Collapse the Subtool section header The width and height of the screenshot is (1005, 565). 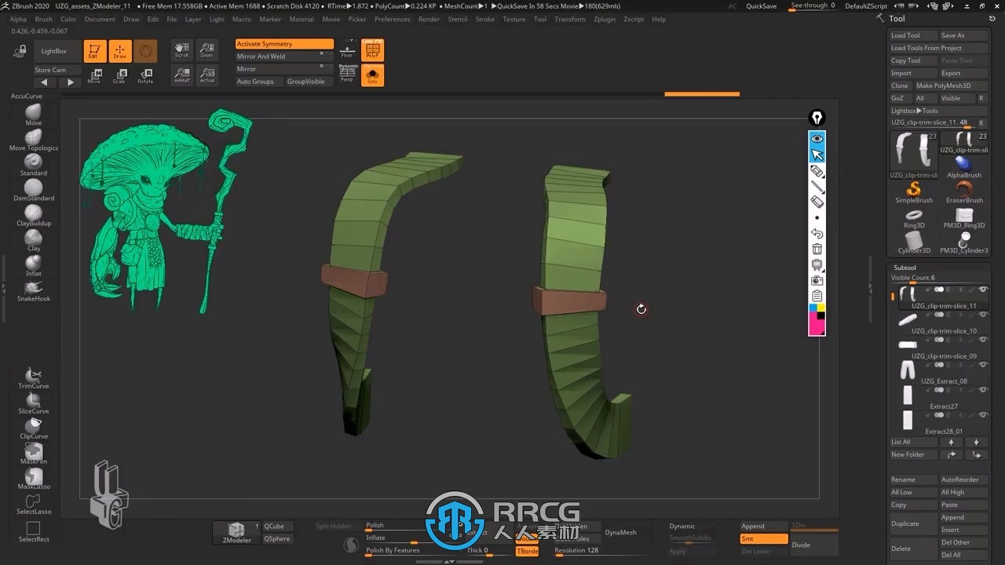tap(904, 268)
